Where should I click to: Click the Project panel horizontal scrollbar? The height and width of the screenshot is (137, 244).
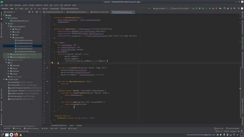19,126
